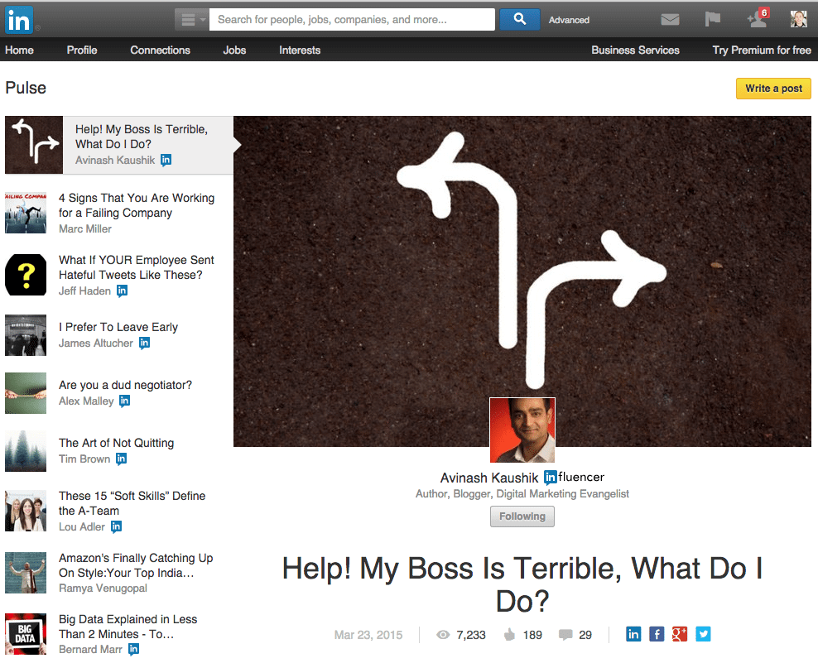818x663 pixels.
Task: Click the tug-of-war rope thumbnail
Action: pos(26,393)
